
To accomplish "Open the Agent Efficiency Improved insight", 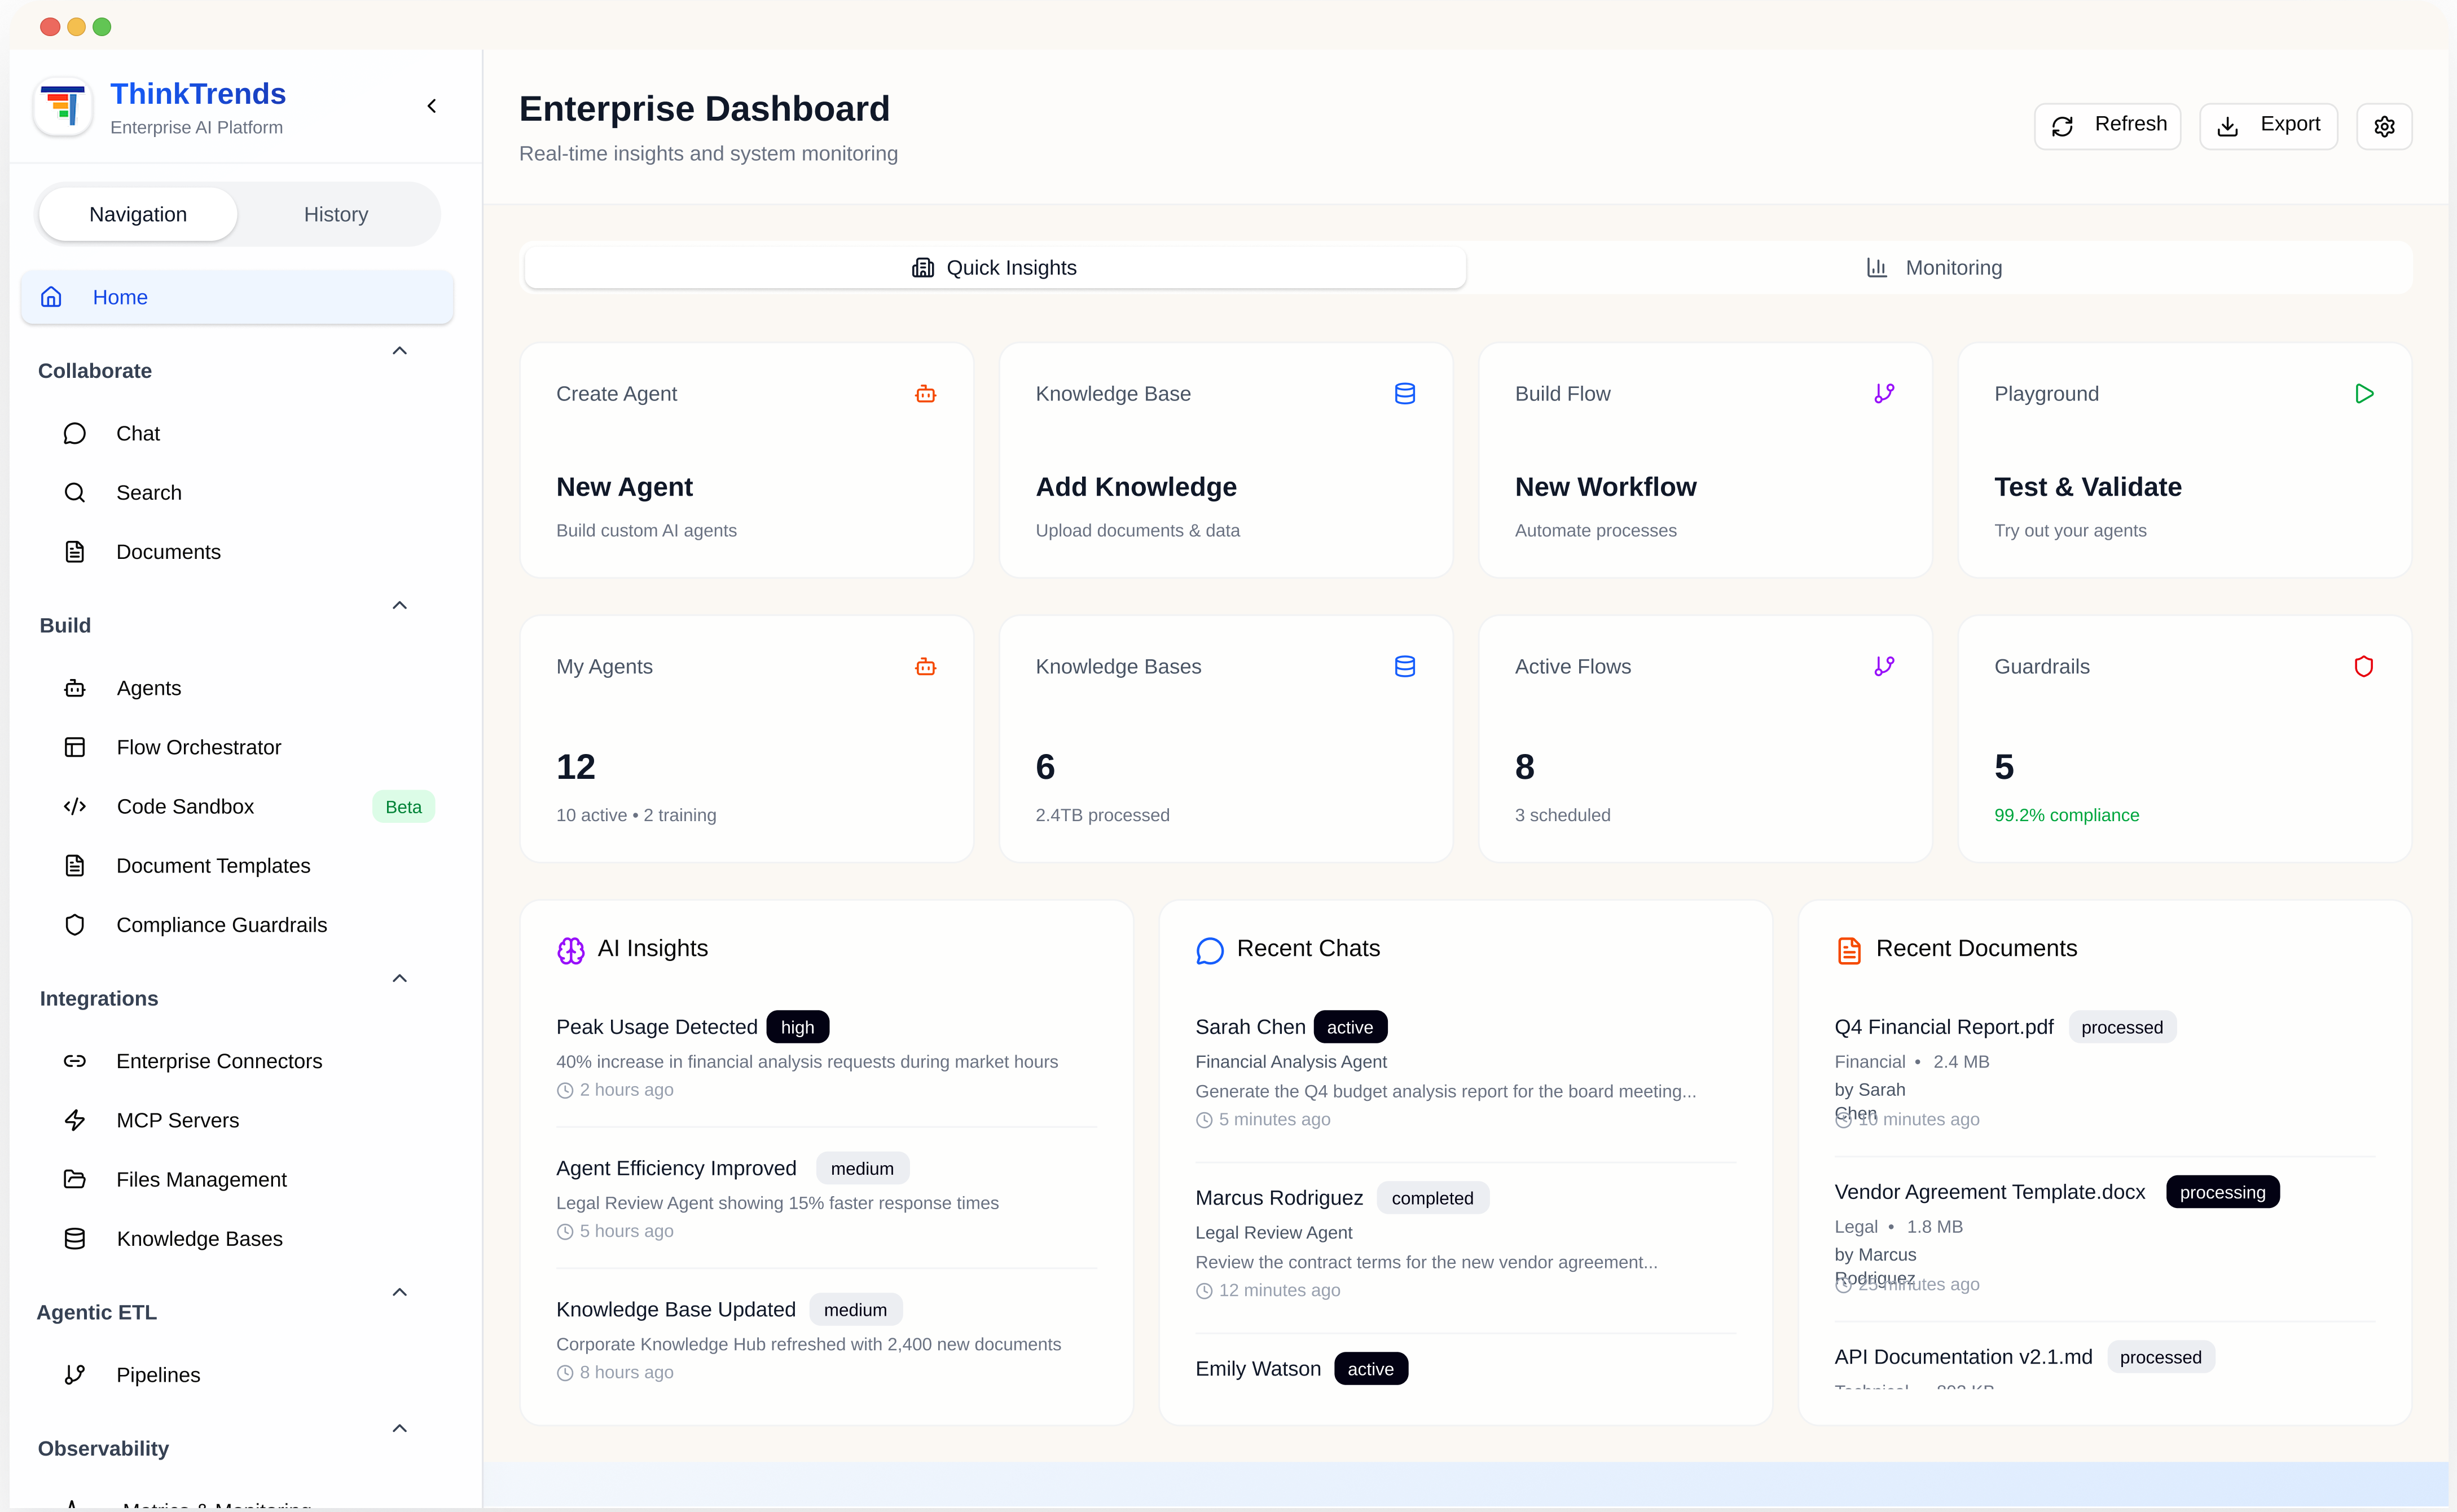I will pos(827,1198).
